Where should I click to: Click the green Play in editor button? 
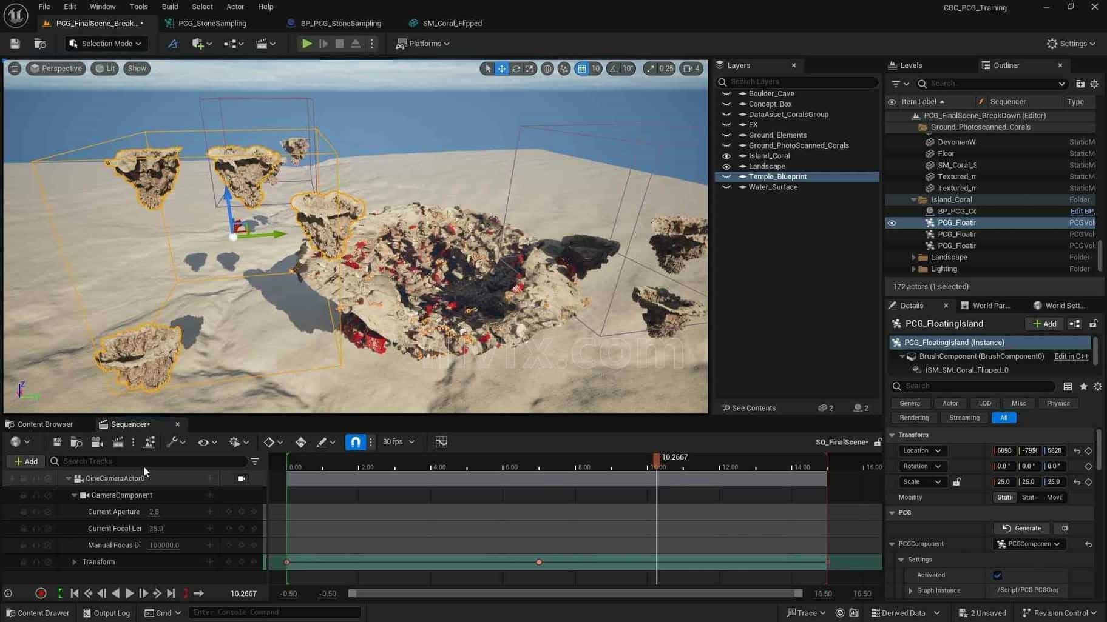(x=306, y=44)
